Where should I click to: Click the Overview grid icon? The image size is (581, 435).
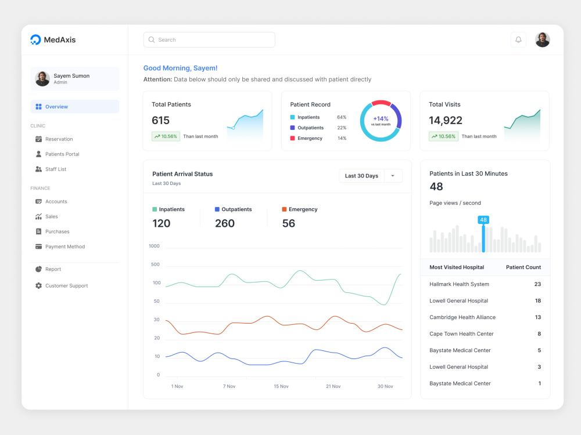point(38,107)
